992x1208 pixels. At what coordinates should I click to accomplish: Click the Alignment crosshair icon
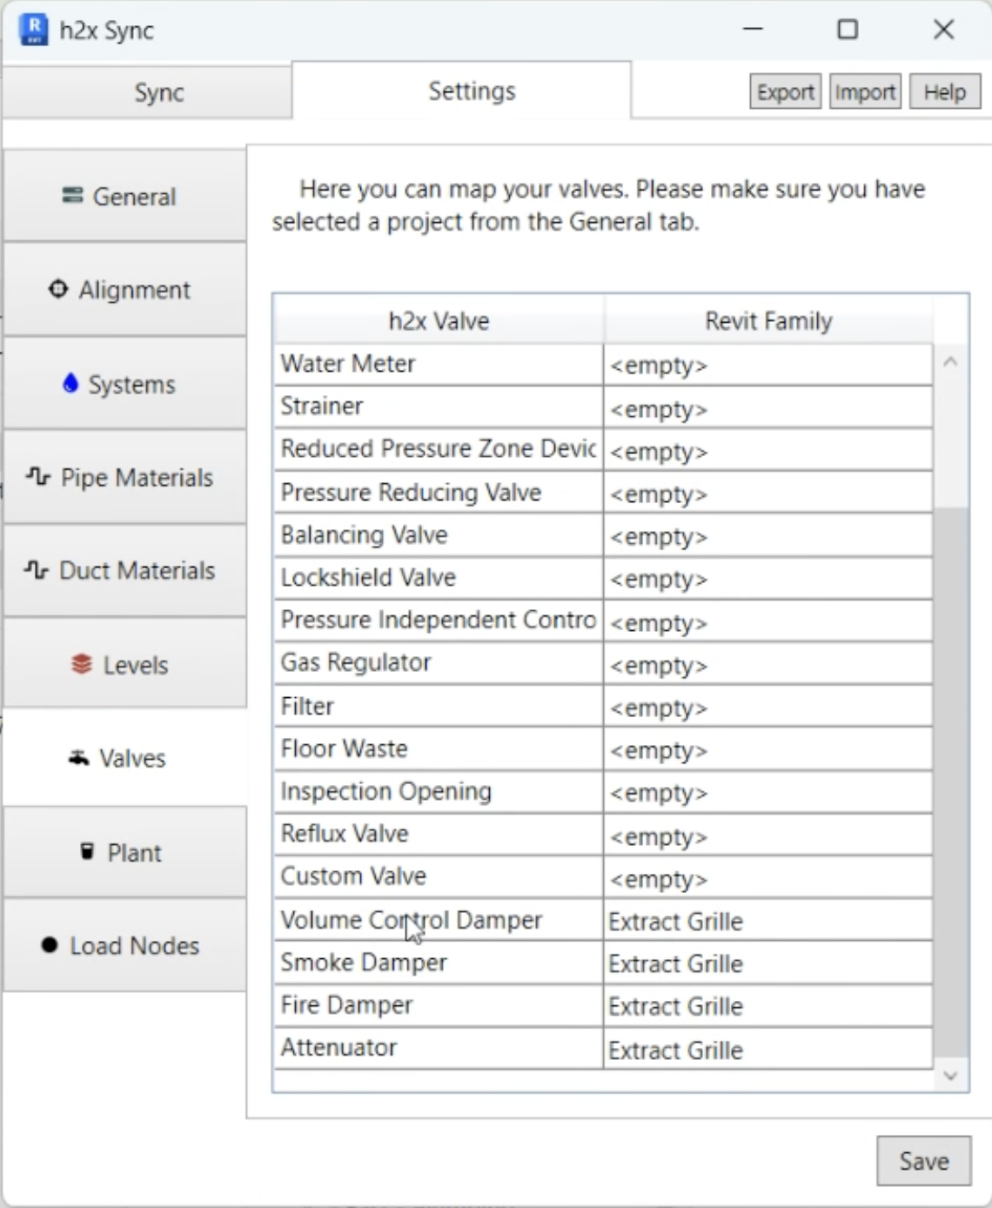[x=58, y=289]
